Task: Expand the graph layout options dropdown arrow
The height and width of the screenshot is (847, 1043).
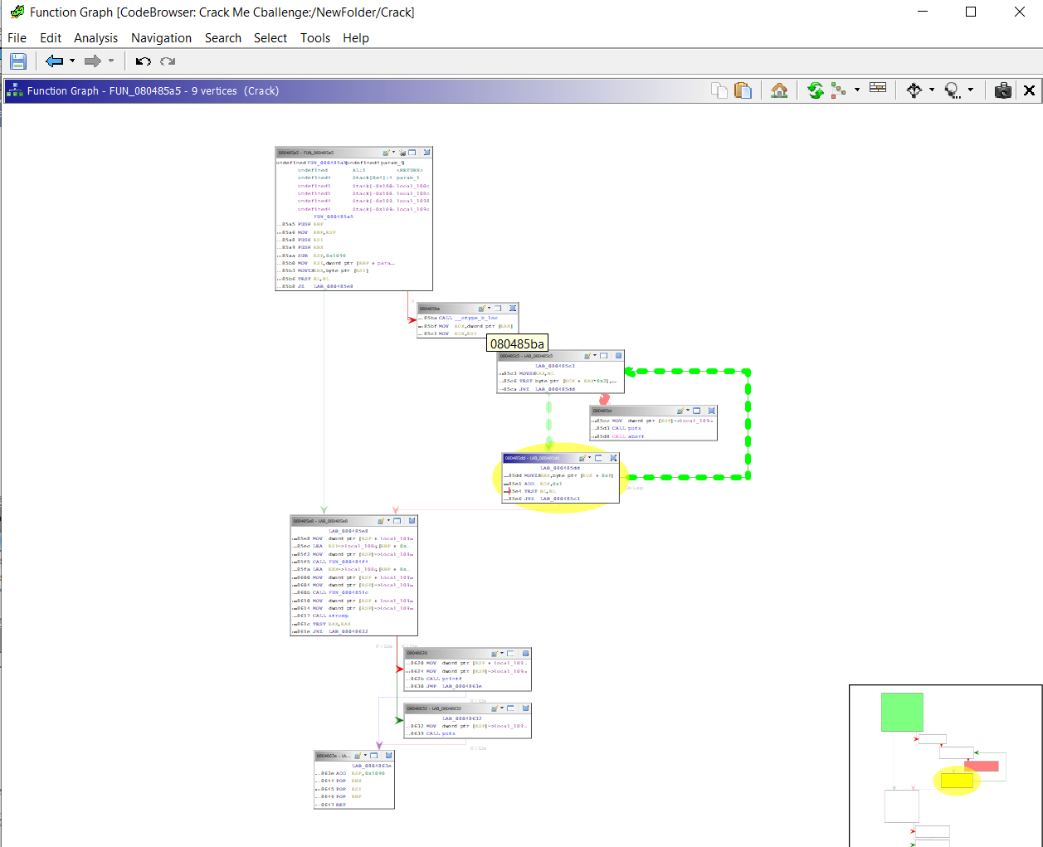Action: 857,90
